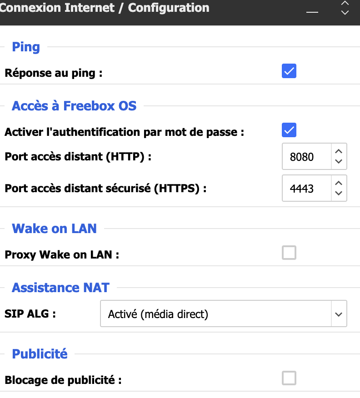Screen dimensions: 360x398
Task: Click the Publicité section heading
Action: [40, 353]
